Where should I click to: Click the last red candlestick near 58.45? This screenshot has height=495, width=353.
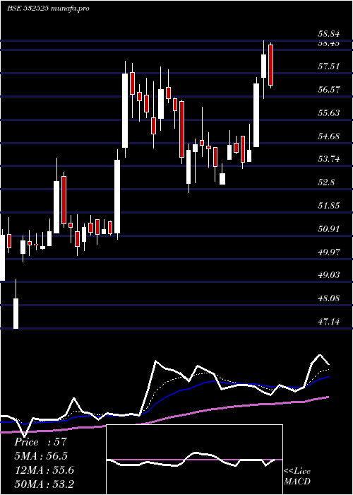270,65
